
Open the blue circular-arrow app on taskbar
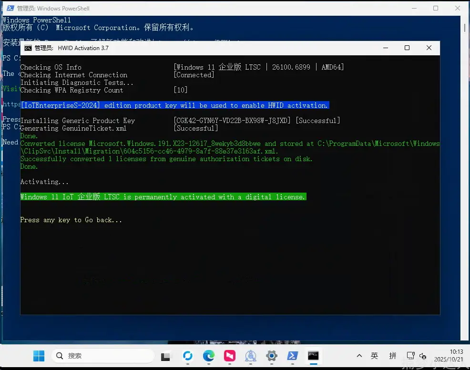[188, 356]
